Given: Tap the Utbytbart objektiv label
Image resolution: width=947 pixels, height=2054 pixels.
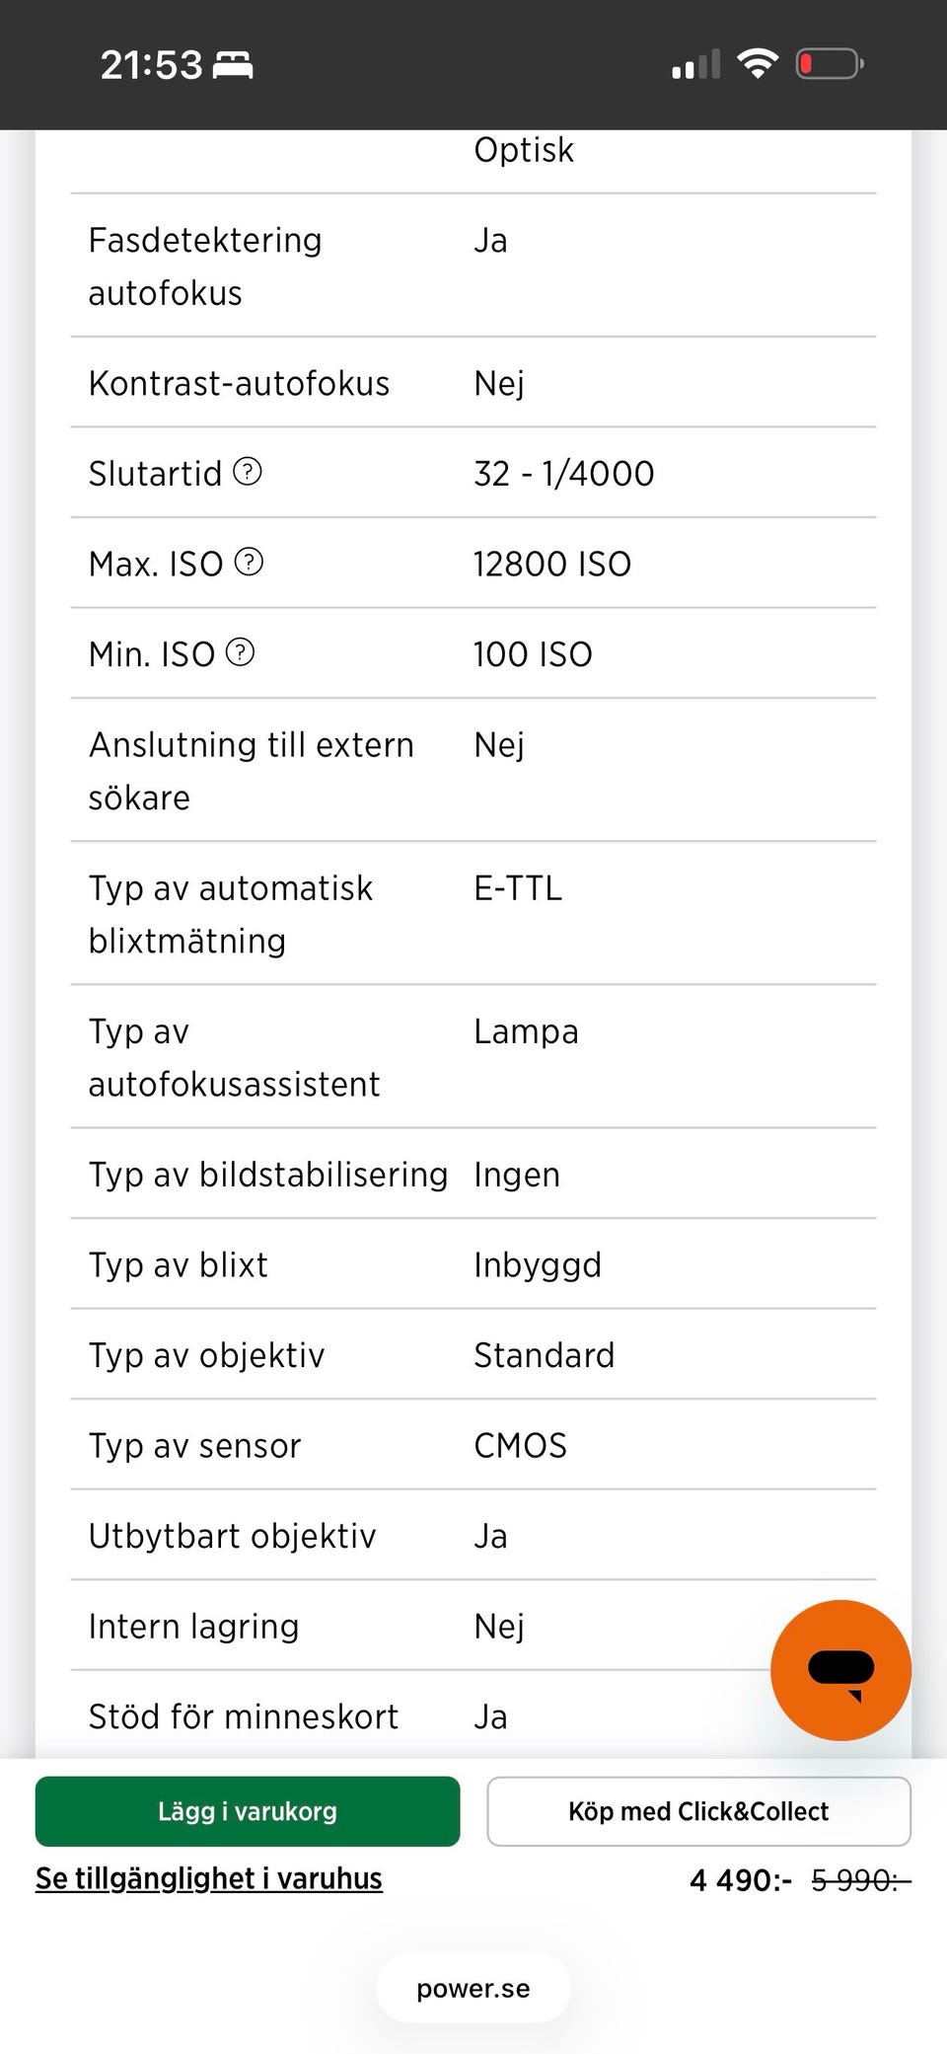Looking at the screenshot, I should click(233, 1536).
